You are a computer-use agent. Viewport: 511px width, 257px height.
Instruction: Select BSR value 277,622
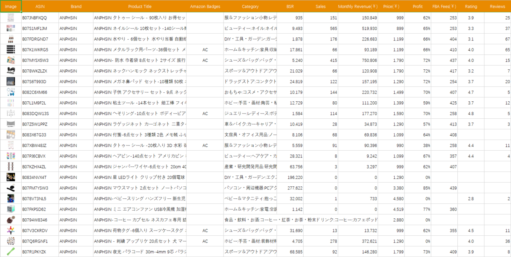(290, 188)
